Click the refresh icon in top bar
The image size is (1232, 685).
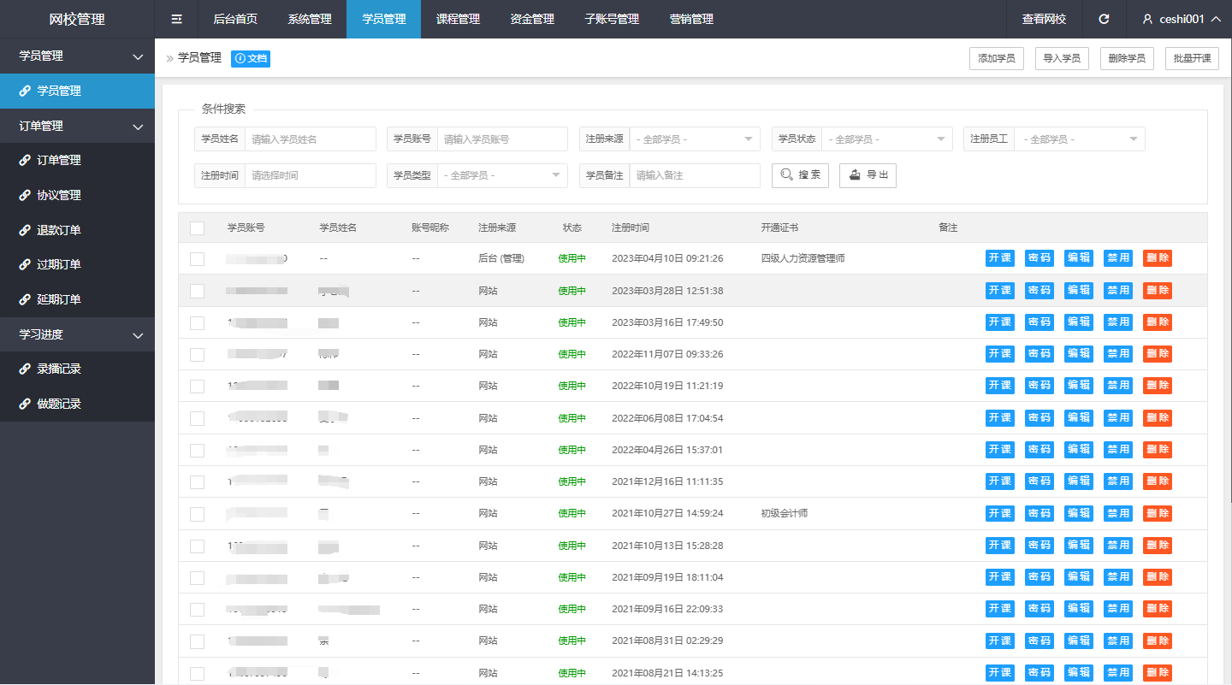pyautogui.click(x=1104, y=19)
